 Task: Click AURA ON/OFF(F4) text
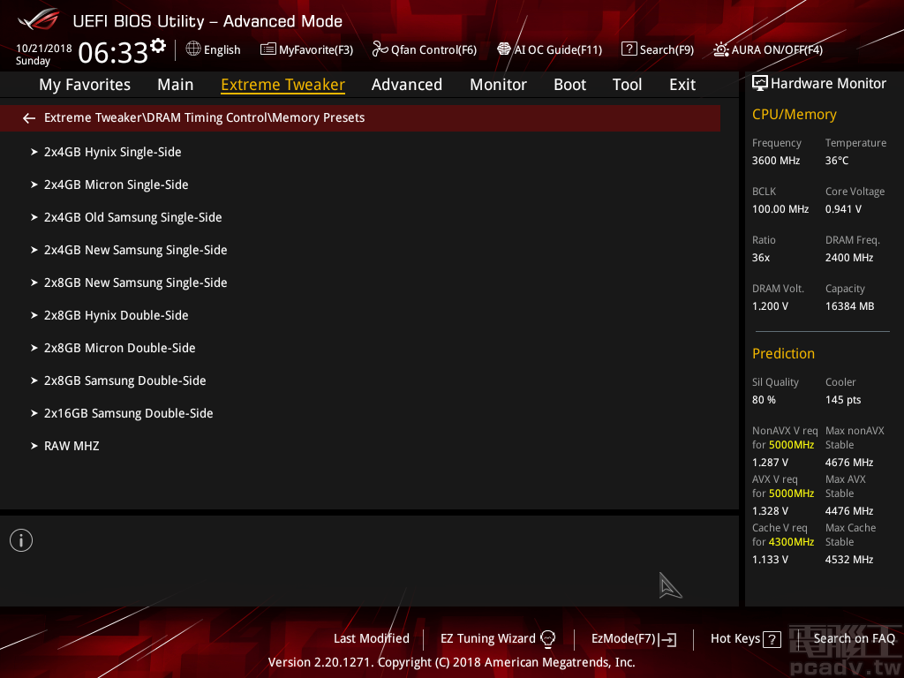(777, 50)
